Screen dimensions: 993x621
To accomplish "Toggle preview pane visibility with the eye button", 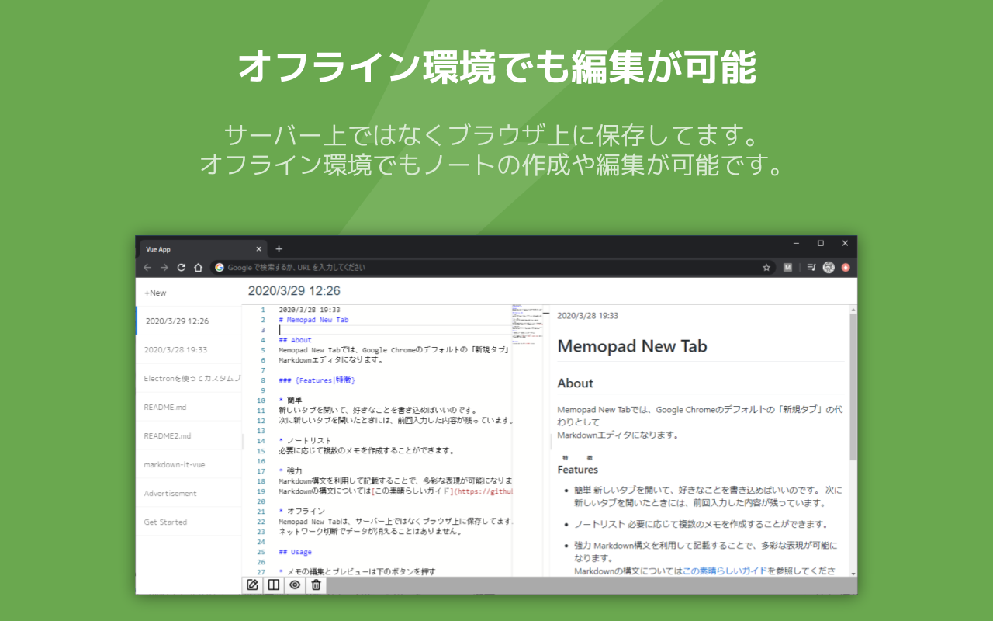I will click(x=295, y=585).
